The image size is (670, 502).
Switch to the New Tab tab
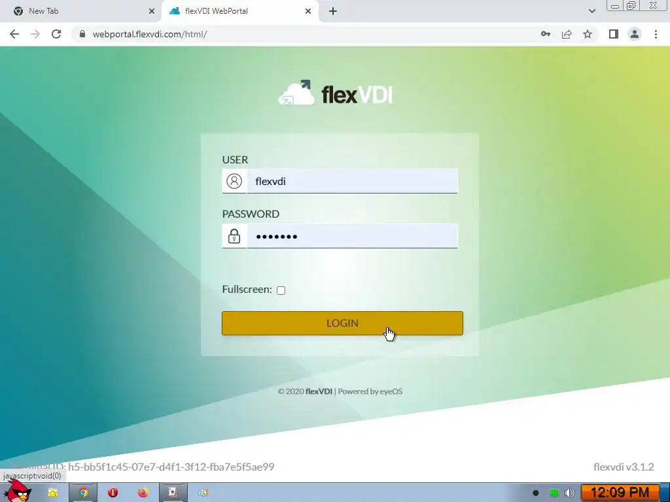(x=81, y=11)
